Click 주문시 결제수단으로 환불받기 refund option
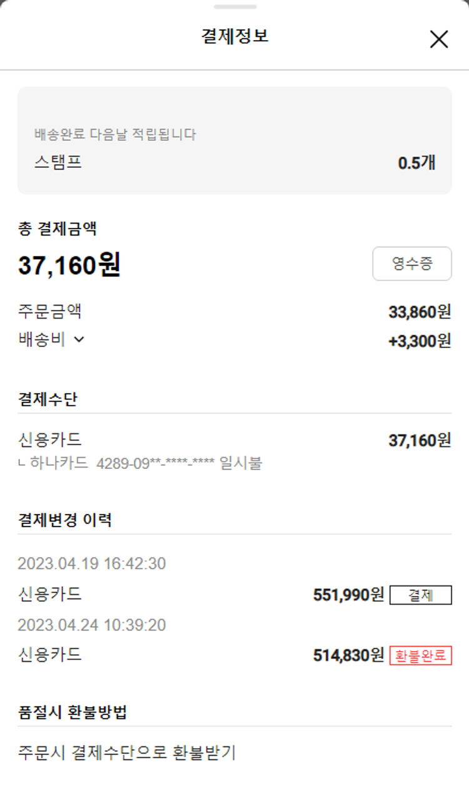Image resolution: width=469 pixels, height=812 pixels. 127,753
